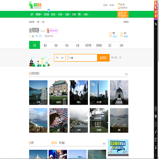159x159 pixels.
Task: Select the orange active tab in the deals section
Action: coord(54,143)
